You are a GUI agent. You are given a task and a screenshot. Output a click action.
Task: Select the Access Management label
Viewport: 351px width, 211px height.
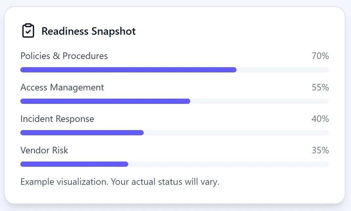pos(62,87)
